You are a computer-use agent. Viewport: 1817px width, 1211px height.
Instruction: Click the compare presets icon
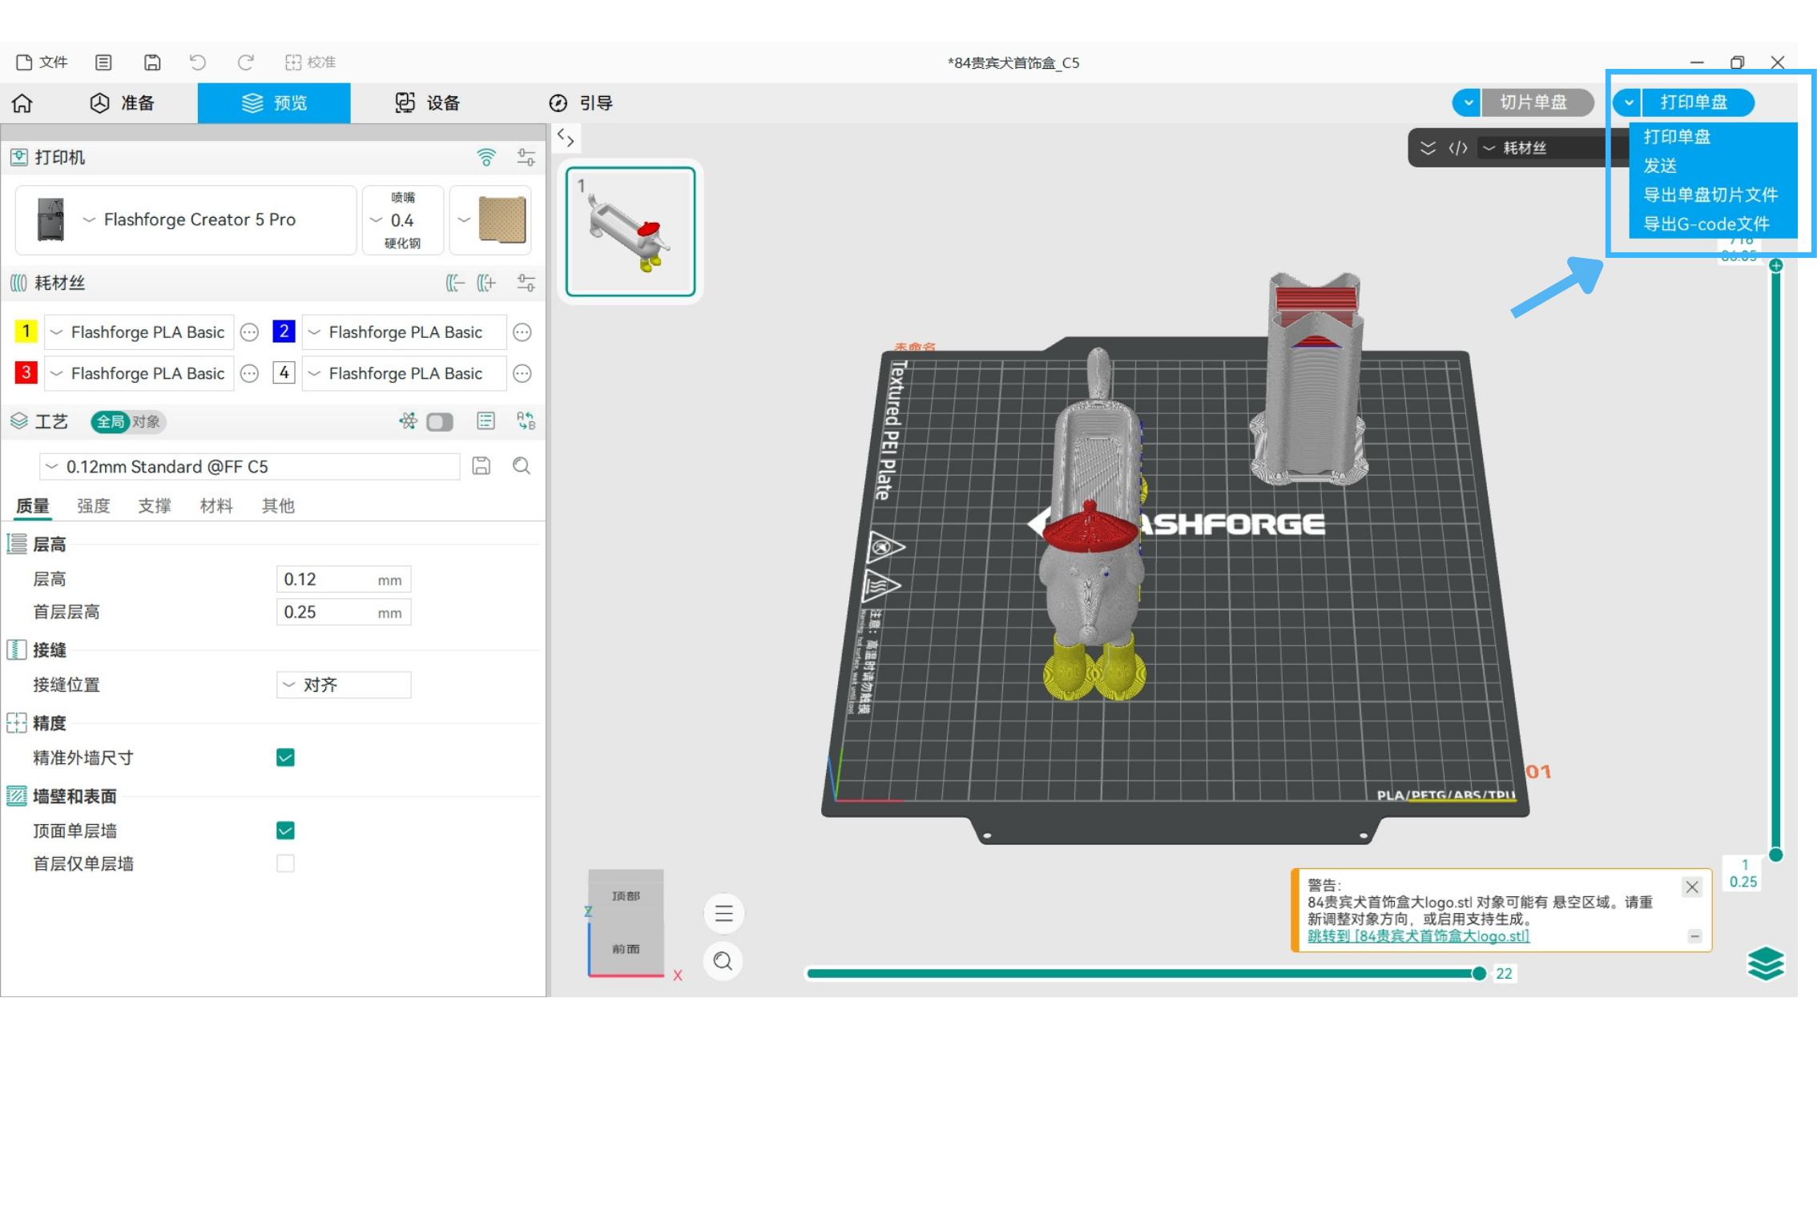526,421
